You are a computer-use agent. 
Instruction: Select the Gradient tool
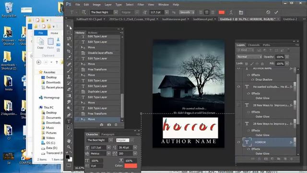point(69,96)
